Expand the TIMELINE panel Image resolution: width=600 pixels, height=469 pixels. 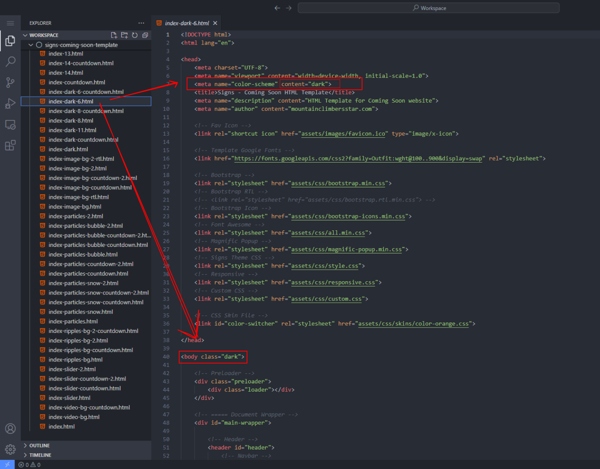[x=40, y=455]
